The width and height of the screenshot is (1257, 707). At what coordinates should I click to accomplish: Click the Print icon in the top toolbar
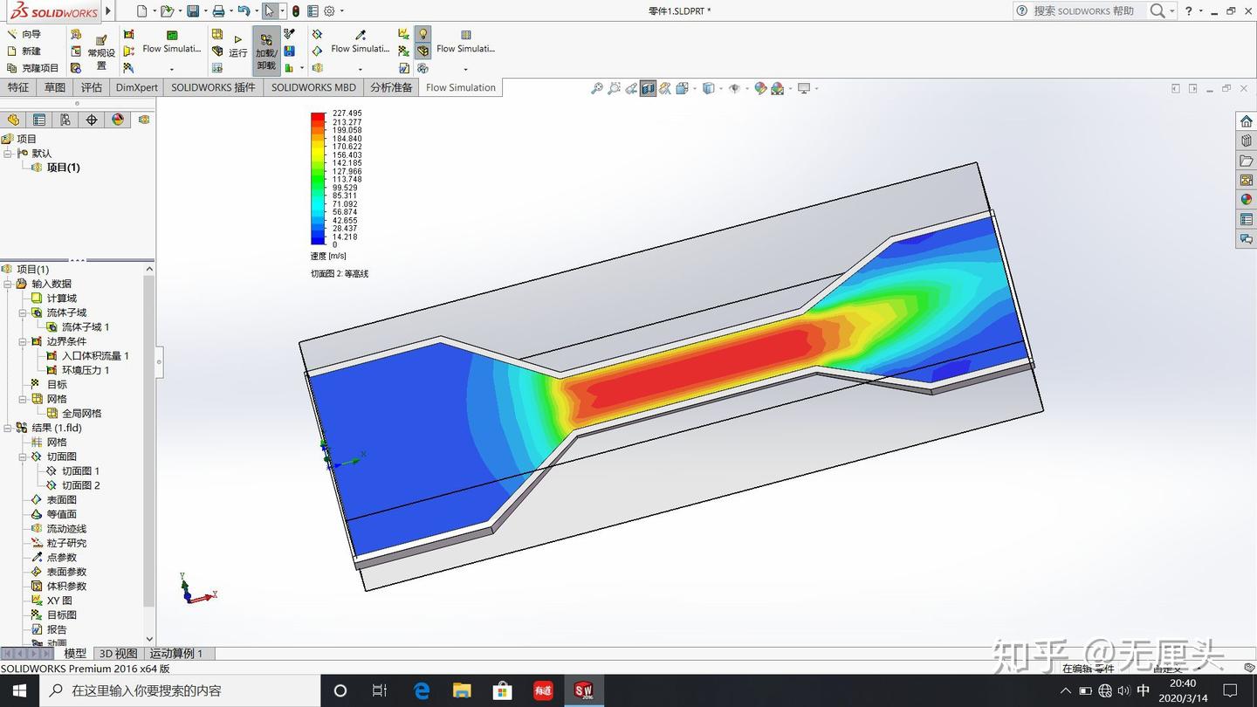point(218,11)
